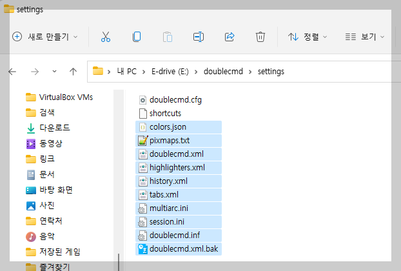
Task: Click the 사진 picture icon
Action: tap(31, 206)
